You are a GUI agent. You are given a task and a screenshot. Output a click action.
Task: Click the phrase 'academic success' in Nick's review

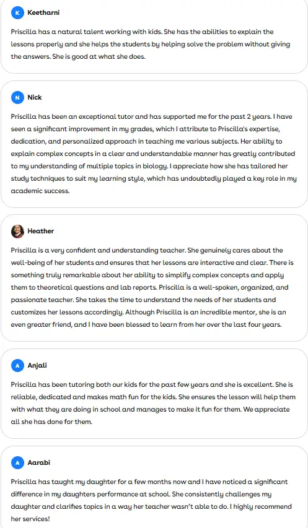[x=40, y=191]
